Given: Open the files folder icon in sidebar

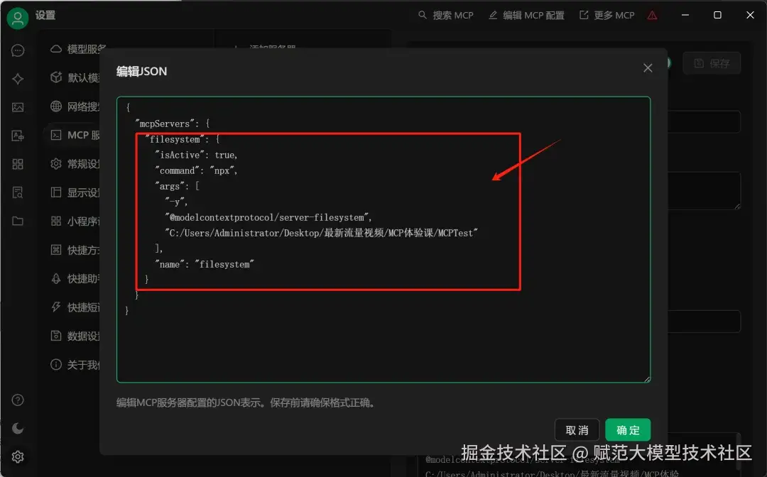Looking at the screenshot, I should [x=18, y=221].
